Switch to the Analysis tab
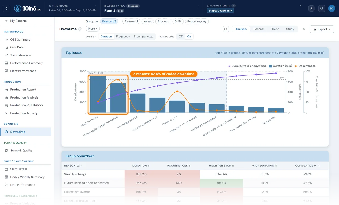 (241, 29)
